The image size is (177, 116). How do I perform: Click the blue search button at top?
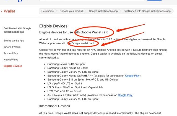[x=154, y=0]
